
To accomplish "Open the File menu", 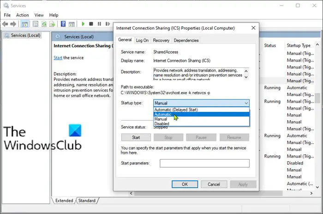I will click(7, 15).
